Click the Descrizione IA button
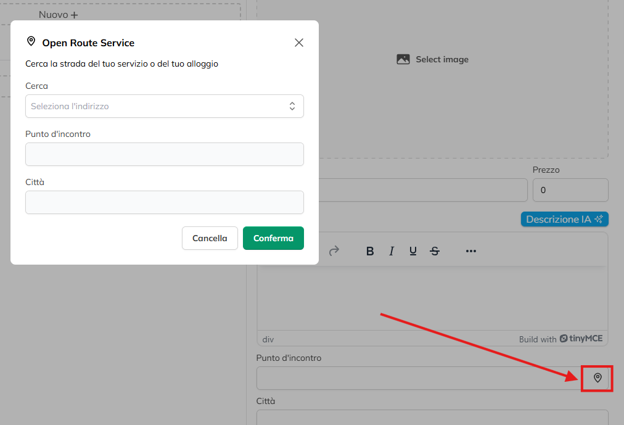 pos(564,219)
